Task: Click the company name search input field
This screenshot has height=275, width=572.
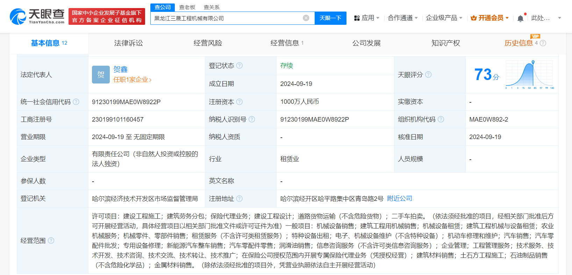Action: click(x=227, y=18)
